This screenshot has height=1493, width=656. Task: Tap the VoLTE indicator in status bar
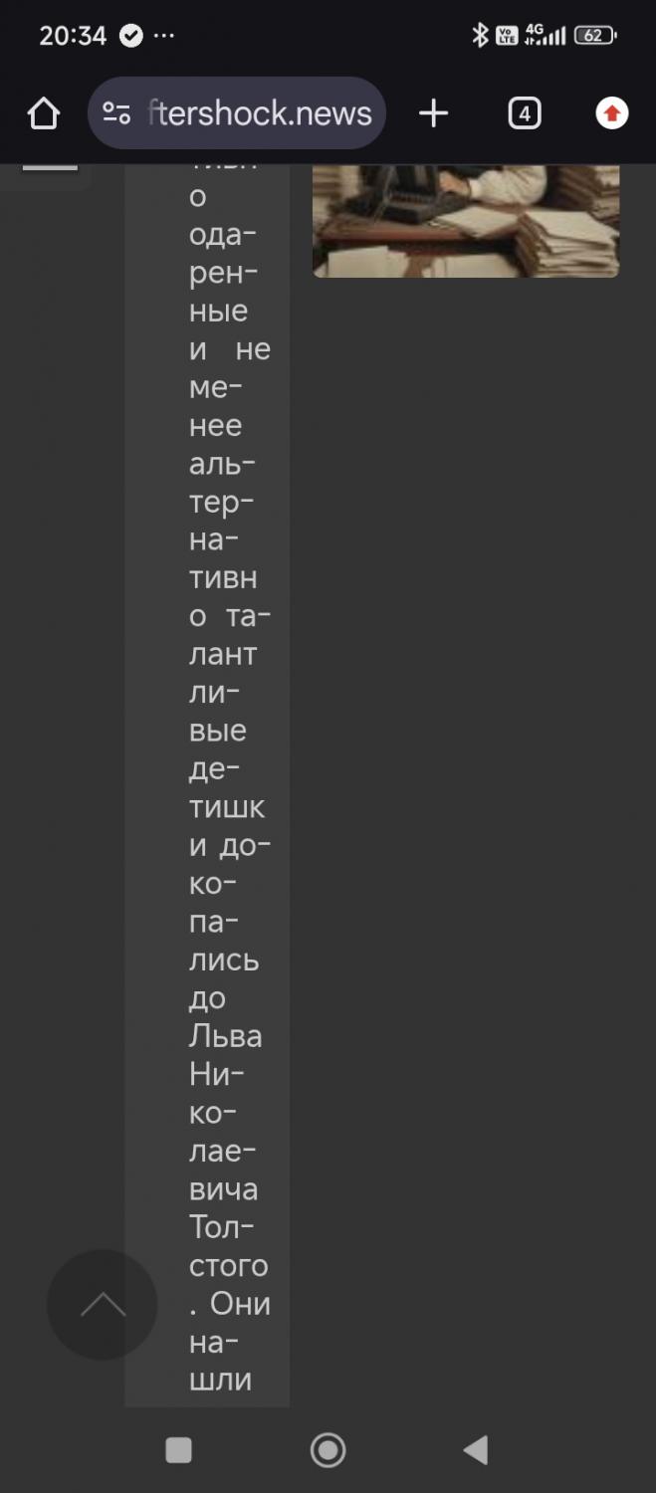pos(507,36)
